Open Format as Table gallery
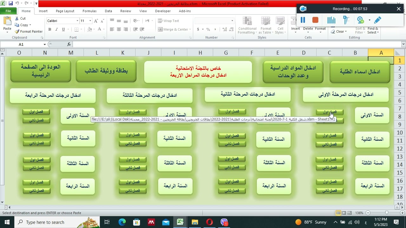Image resolution: width=406 pixels, height=228 pixels. pyautogui.click(x=266, y=25)
